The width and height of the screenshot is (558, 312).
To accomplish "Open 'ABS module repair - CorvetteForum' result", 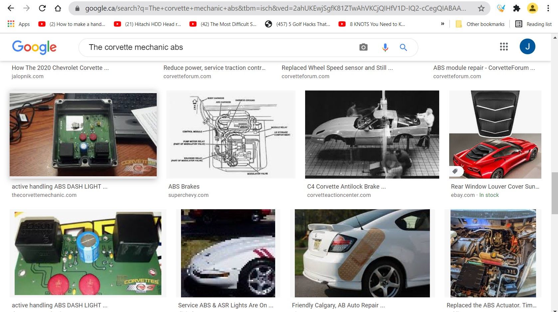I will point(484,68).
